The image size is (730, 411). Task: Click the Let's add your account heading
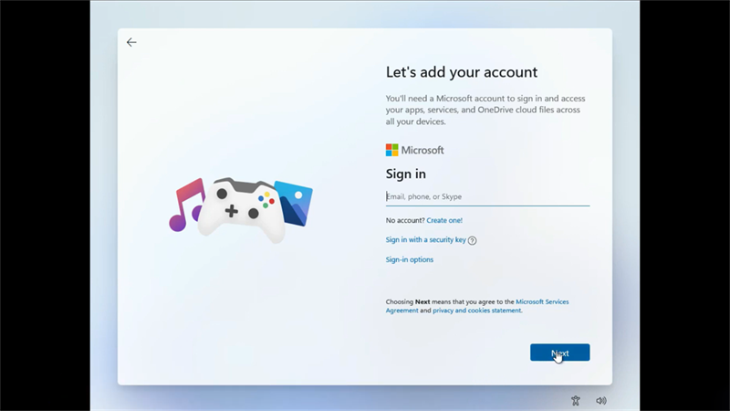tap(462, 72)
